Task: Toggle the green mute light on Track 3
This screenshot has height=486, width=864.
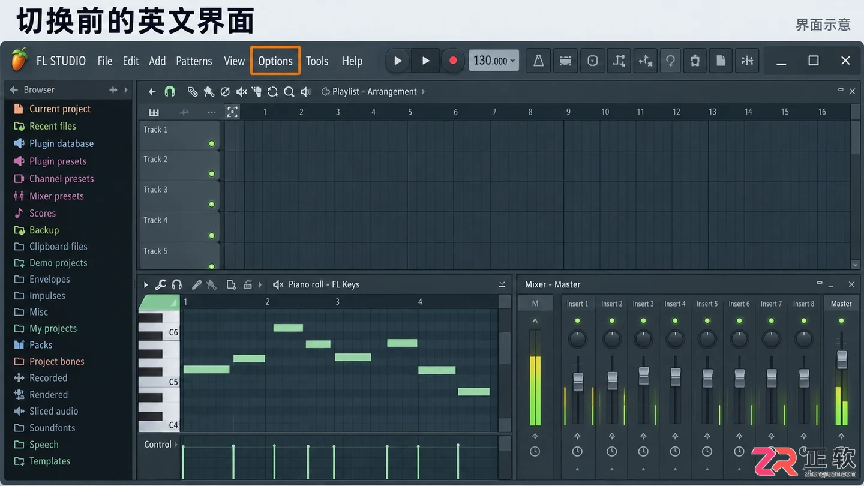Action: pyautogui.click(x=211, y=205)
